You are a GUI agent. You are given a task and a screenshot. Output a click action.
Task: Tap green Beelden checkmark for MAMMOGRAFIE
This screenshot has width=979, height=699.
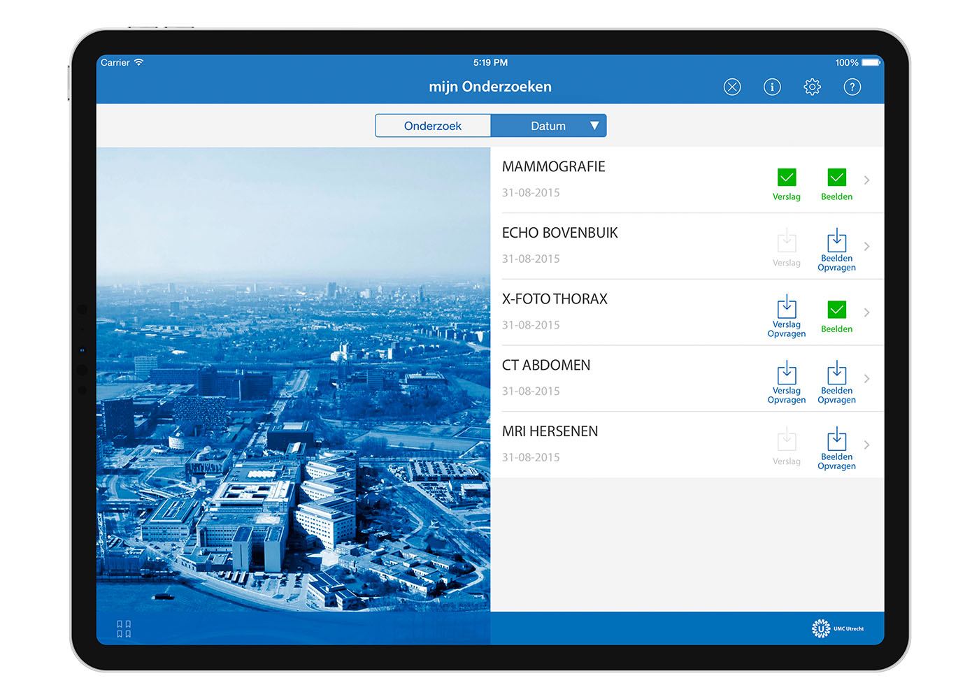point(836,178)
